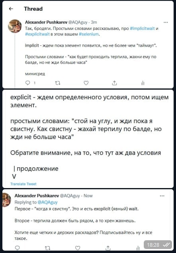View analytics of the first tweet

point(143,83)
